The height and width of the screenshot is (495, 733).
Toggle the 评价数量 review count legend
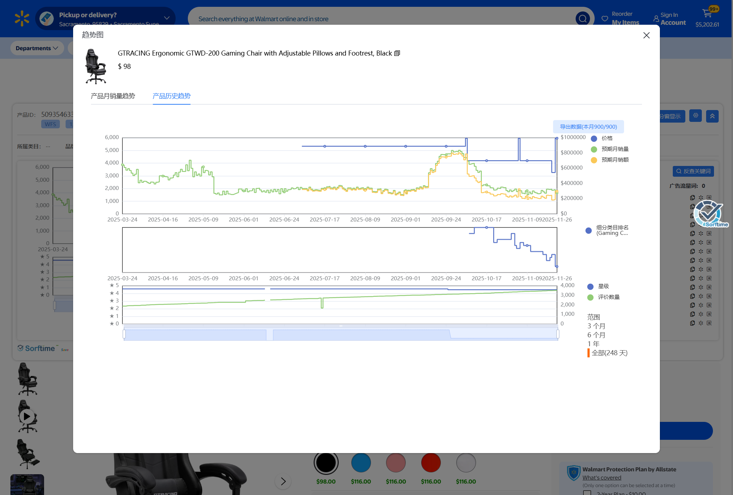pyautogui.click(x=604, y=297)
